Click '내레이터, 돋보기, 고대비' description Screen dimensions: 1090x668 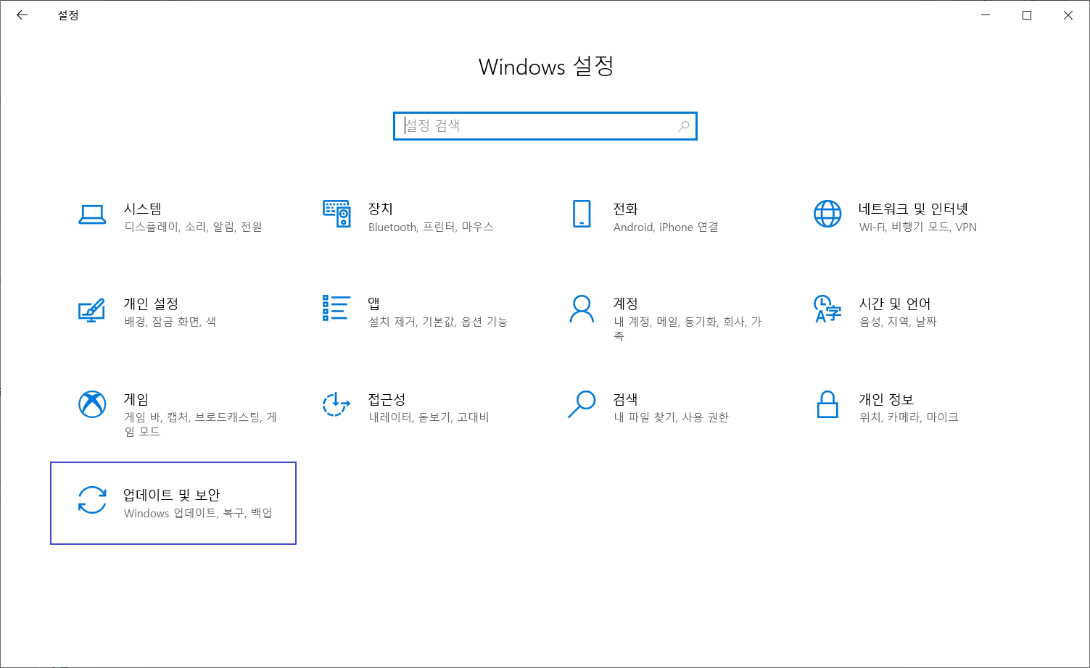point(429,417)
